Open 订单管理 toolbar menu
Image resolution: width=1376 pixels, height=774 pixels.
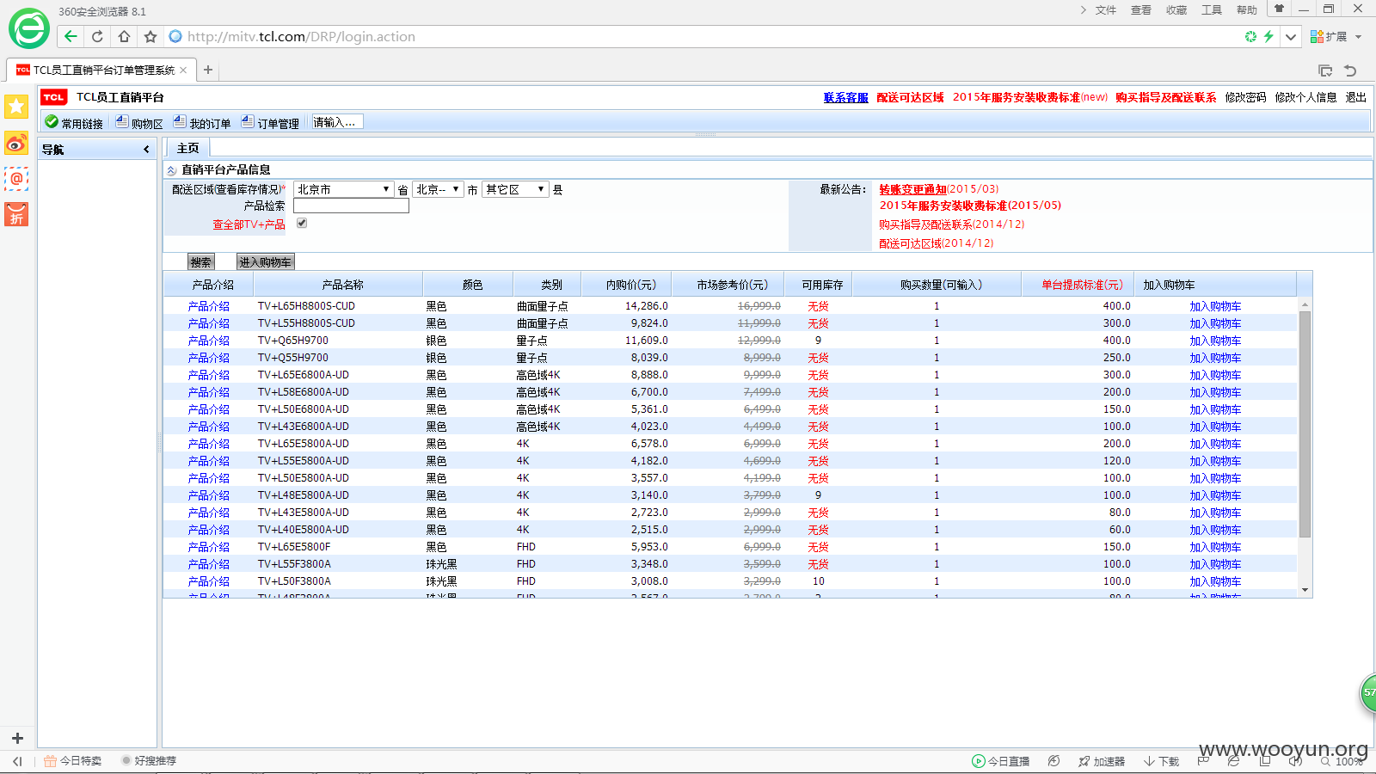[270, 123]
